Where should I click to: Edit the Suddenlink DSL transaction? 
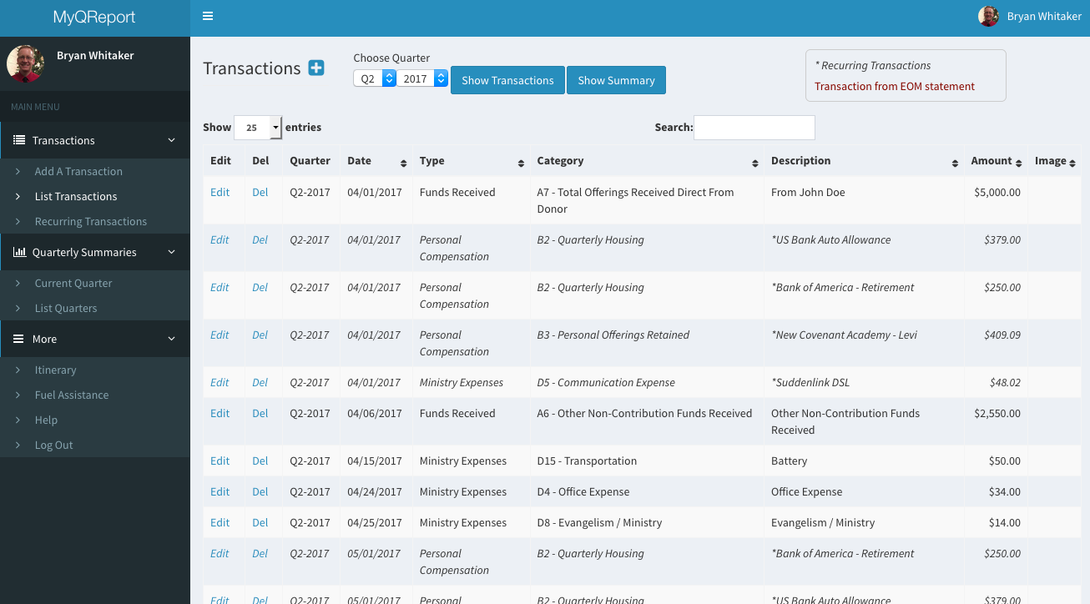220,382
